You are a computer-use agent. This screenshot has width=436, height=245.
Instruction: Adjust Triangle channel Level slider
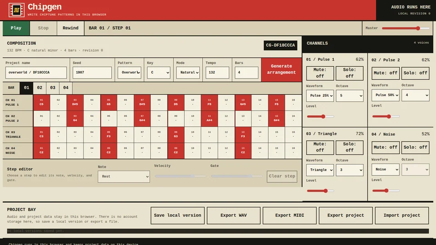(320, 191)
